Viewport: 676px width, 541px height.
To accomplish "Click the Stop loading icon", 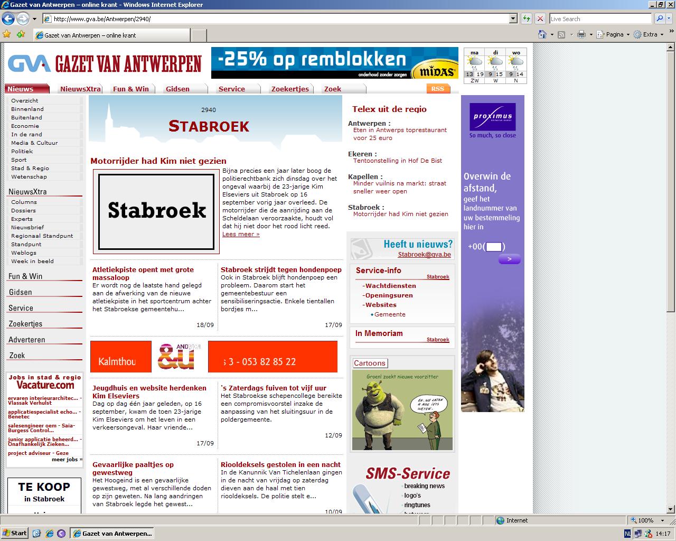I will [x=540, y=18].
